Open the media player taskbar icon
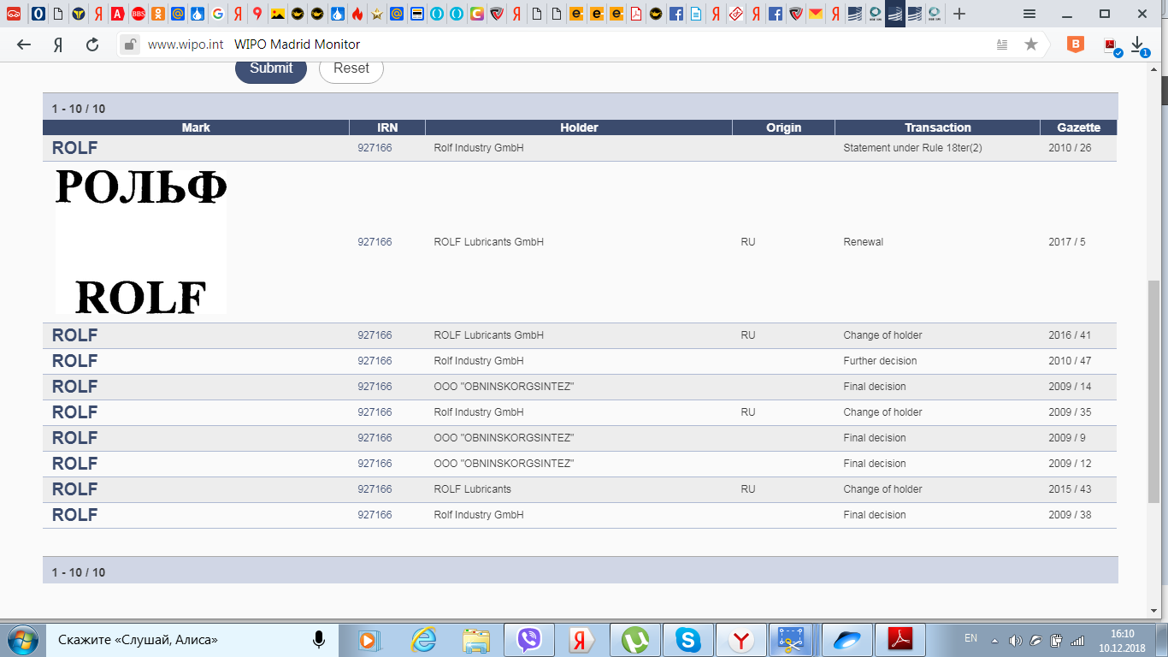Screen dimensions: 1168x657 point(369,640)
